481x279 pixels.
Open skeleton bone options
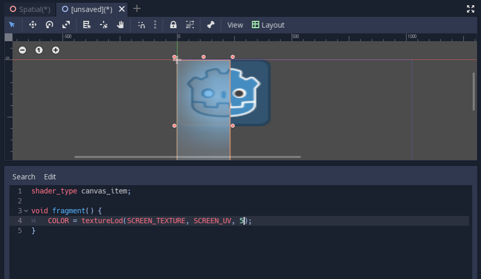pos(211,25)
